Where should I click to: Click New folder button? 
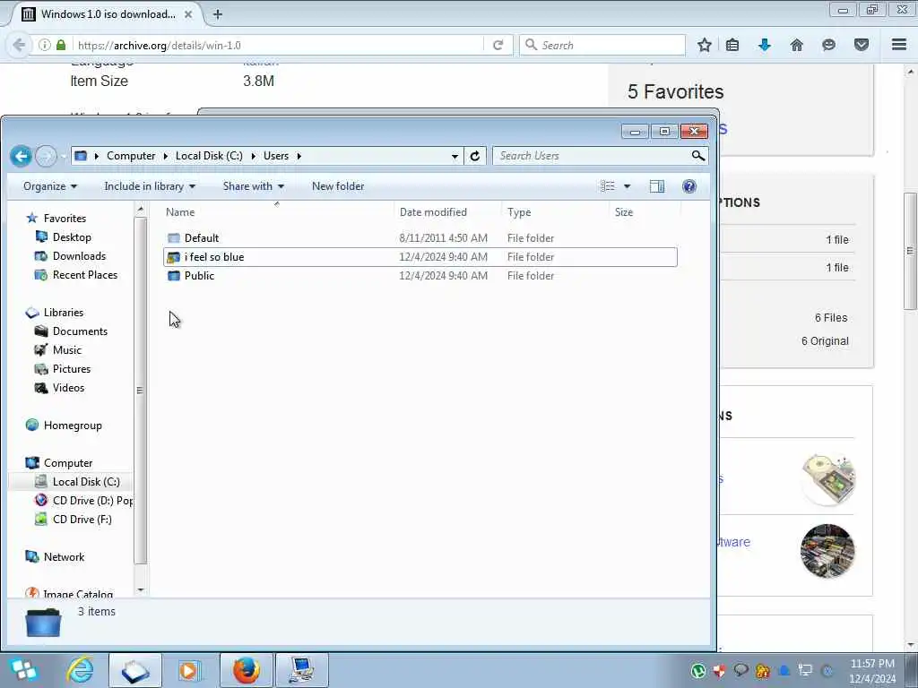pyautogui.click(x=338, y=186)
